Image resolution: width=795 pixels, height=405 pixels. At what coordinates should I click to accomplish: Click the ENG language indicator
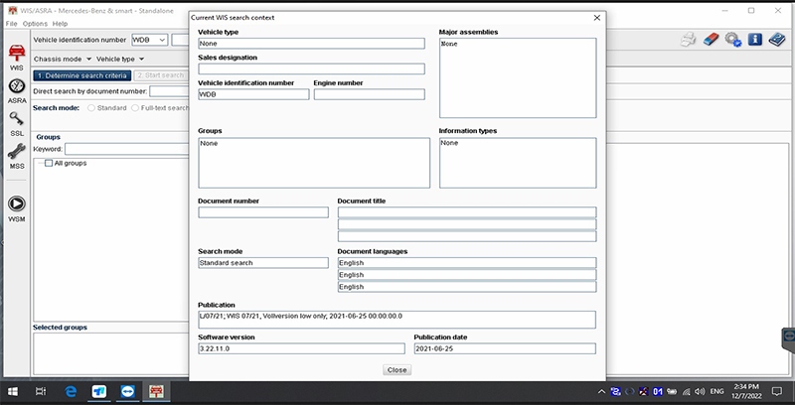point(716,391)
